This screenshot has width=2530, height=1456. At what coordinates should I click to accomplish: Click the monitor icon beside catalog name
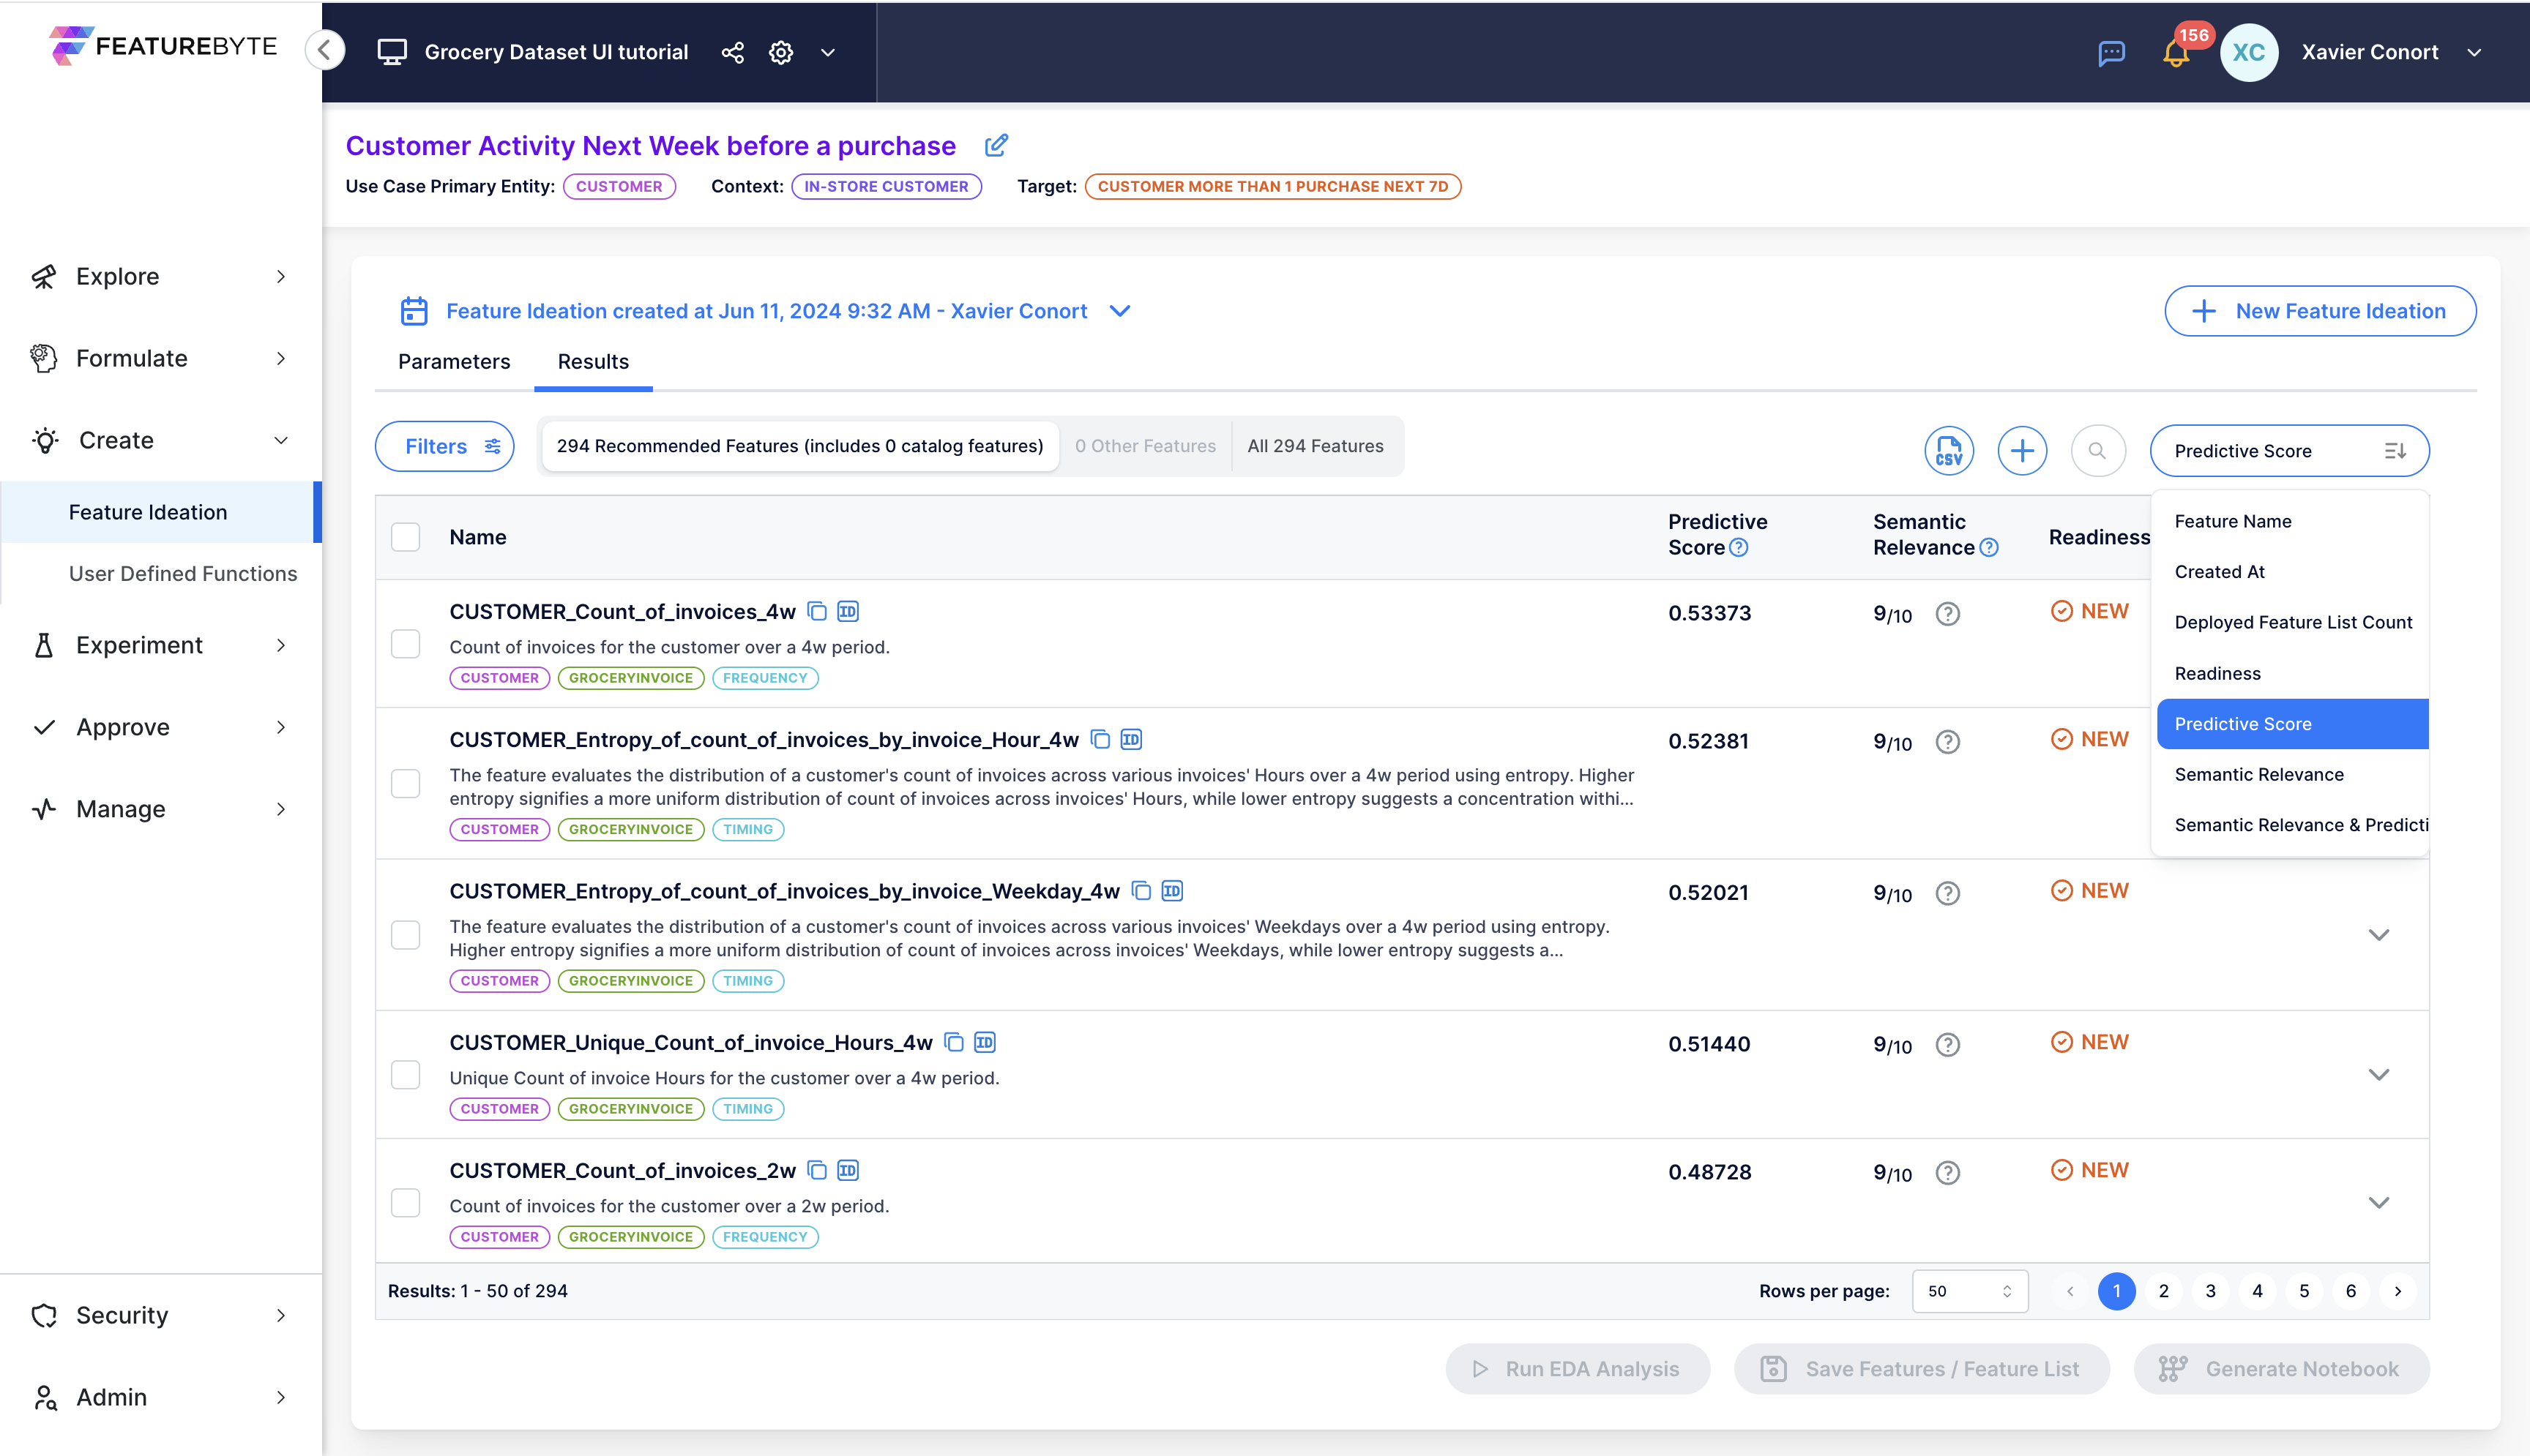click(392, 52)
